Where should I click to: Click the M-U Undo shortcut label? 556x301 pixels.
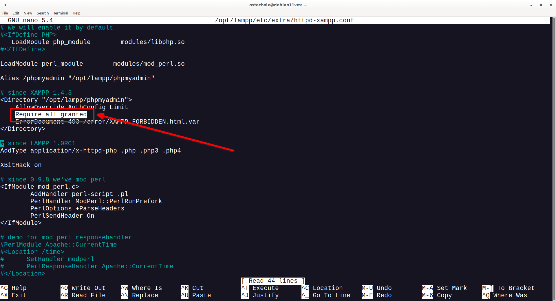pos(377,288)
